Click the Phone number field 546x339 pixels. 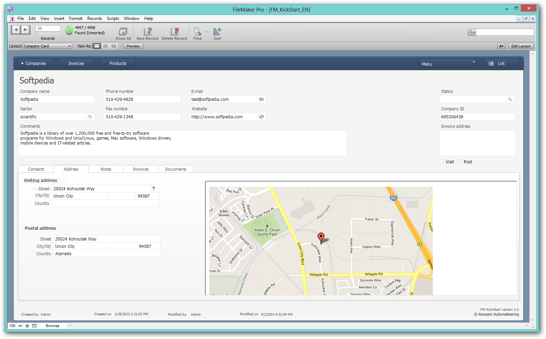point(142,100)
